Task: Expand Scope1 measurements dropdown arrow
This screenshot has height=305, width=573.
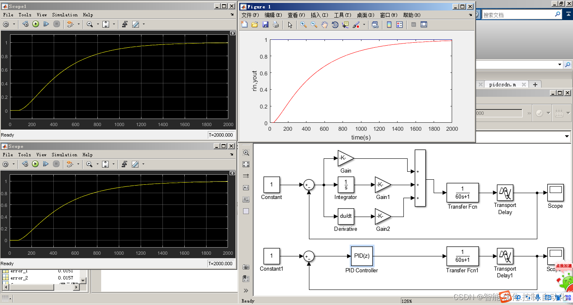Action: click(x=144, y=24)
